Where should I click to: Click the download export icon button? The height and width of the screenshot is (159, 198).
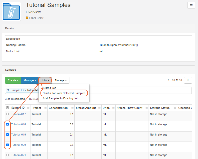(188, 80)
